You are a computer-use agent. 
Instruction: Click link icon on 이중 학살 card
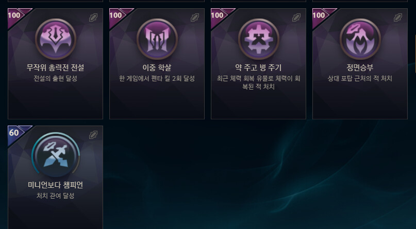coord(195,17)
